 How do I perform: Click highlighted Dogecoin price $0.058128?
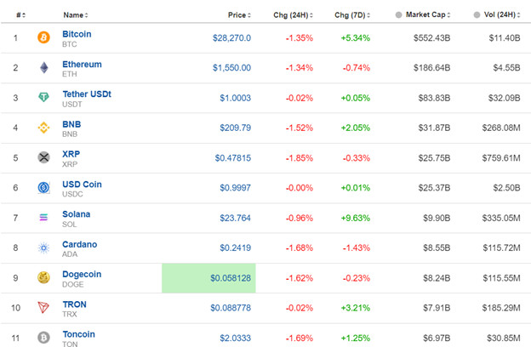coord(231,278)
